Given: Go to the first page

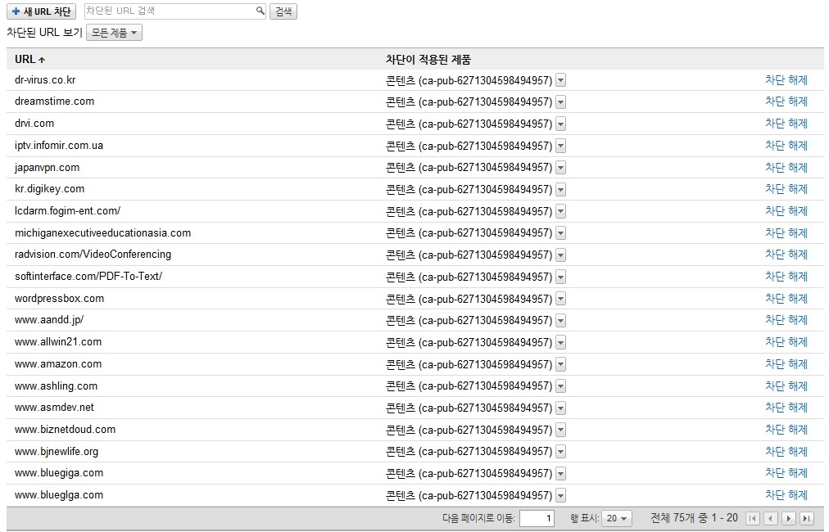Looking at the screenshot, I should [x=753, y=518].
